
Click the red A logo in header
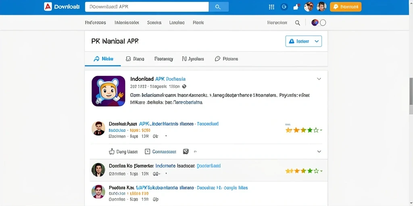tap(48, 7)
